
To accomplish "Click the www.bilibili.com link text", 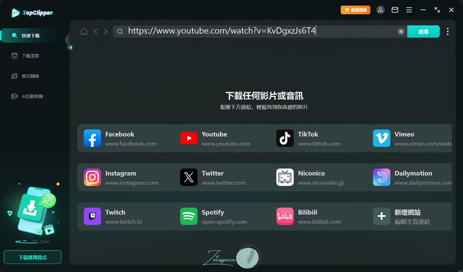I will click(319, 222).
